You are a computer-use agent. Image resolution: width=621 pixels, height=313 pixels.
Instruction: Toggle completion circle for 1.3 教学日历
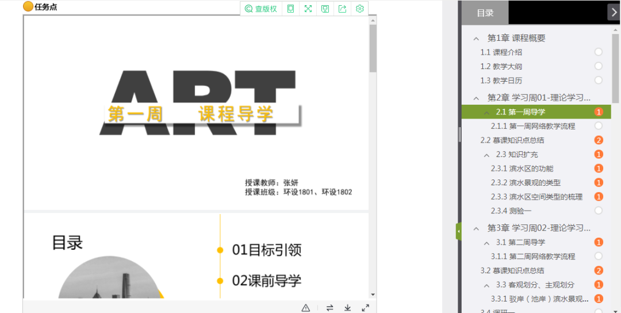coord(599,81)
